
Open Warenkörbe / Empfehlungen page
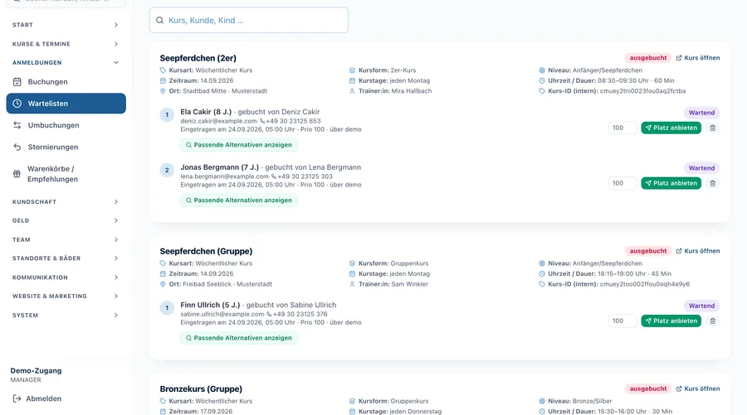(66, 174)
